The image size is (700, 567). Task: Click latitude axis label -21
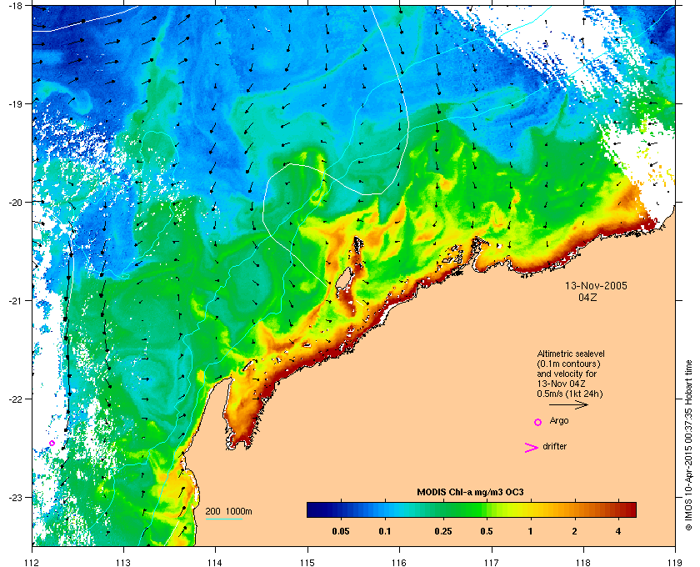16,301
